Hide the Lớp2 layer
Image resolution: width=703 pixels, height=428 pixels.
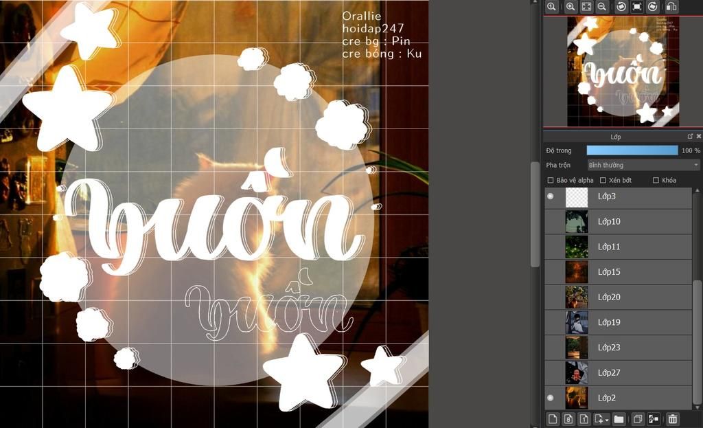pos(551,398)
